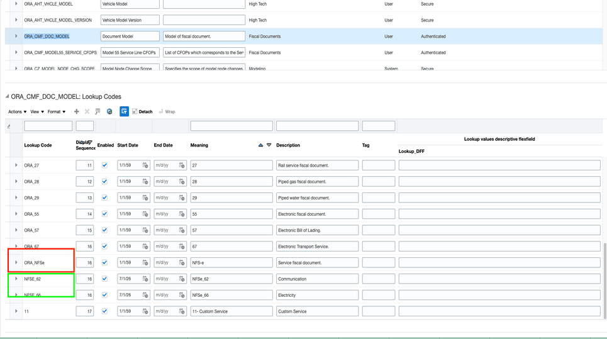Open Start Date calendar for NFSE_62 row
This screenshot has height=339, width=607.
coord(145,279)
